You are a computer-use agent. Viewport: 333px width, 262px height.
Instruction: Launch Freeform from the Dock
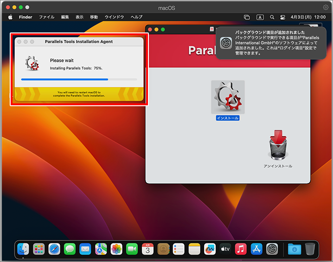210,249
